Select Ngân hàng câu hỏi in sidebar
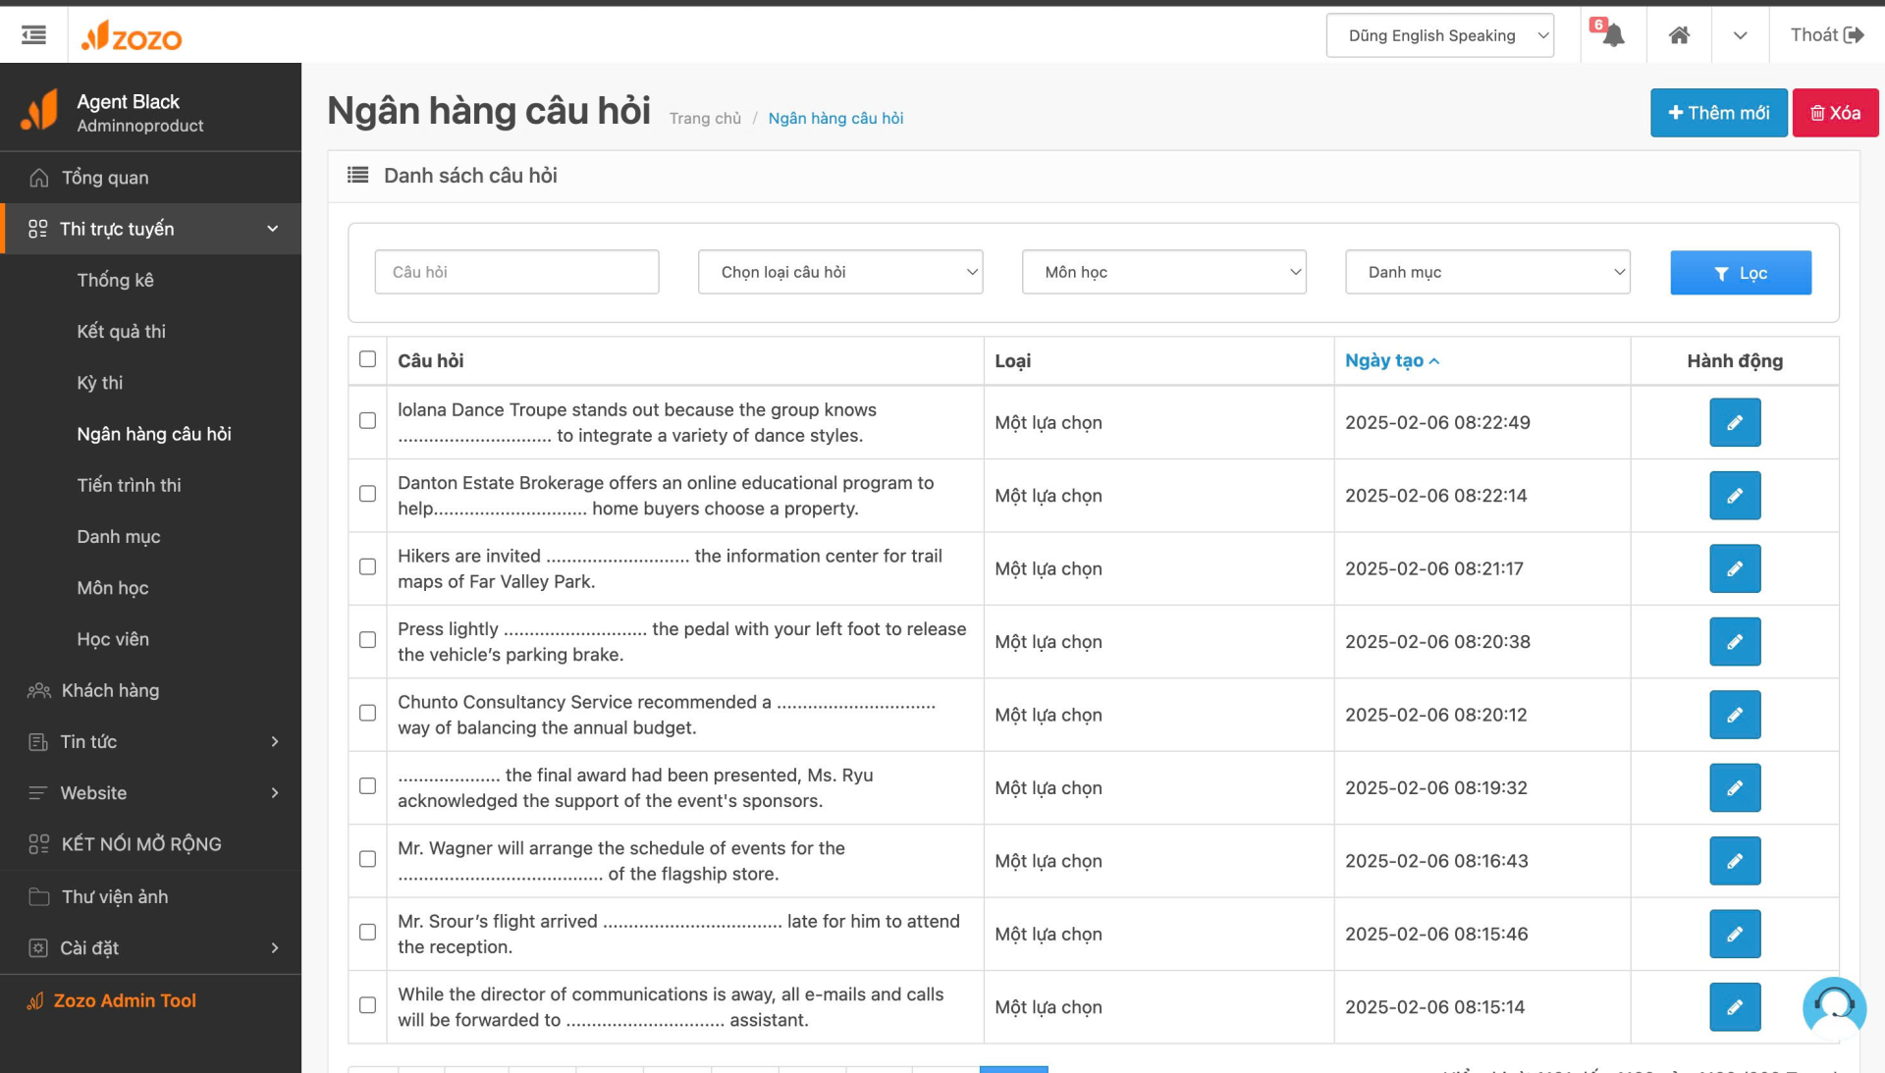1885x1073 pixels. (x=154, y=434)
